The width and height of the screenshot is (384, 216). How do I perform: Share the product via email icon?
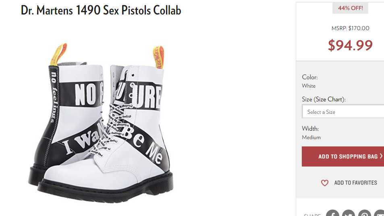(x=379, y=213)
